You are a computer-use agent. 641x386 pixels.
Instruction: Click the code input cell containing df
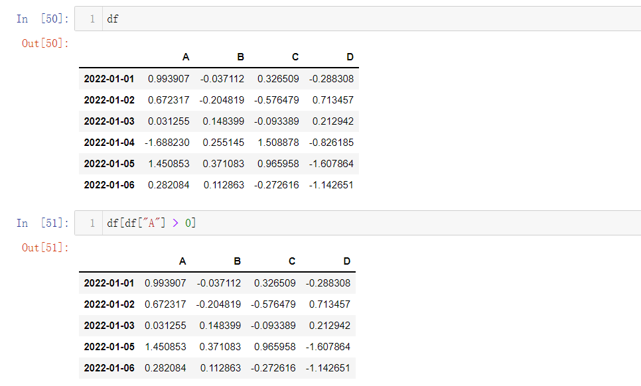coord(358,19)
